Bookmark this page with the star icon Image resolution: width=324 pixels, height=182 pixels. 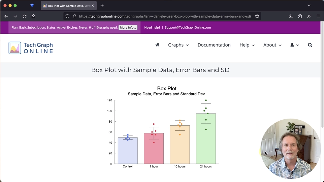[257, 16]
